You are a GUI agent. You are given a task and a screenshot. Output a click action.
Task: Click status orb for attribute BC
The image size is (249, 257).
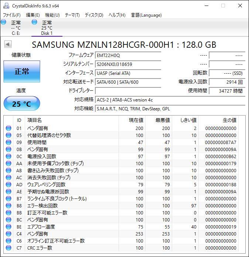point(8,220)
